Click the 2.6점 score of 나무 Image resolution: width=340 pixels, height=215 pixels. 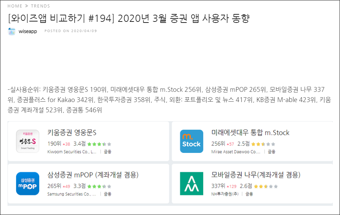(246, 186)
